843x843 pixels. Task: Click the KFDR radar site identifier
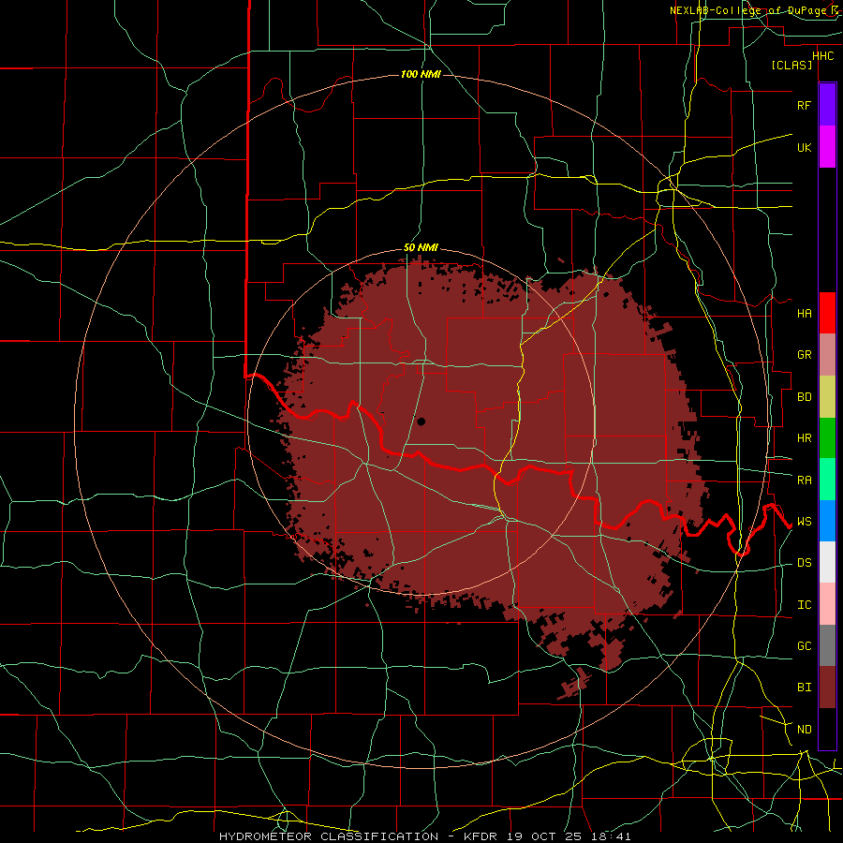click(482, 836)
